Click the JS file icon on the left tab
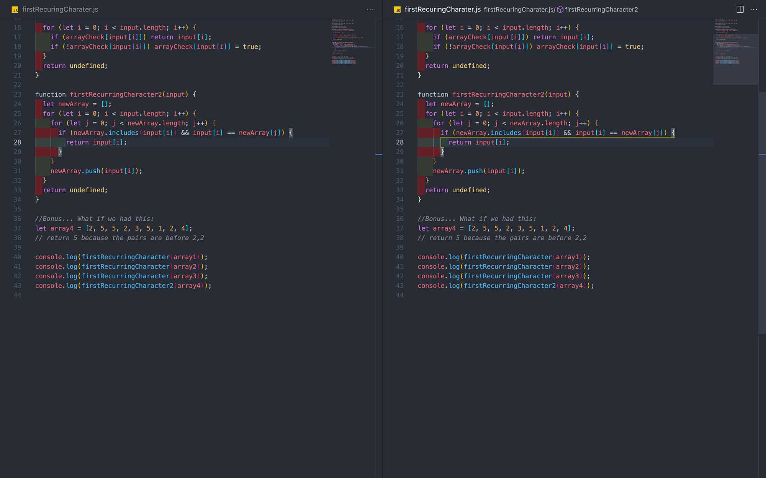The image size is (766, 478). pyautogui.click(x=15, y=10)
